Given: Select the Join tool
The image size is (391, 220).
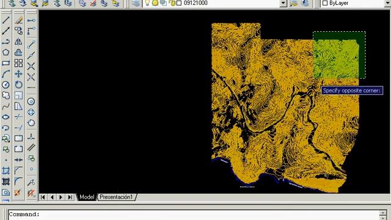Looking at the screenshot, I should 18,160.
